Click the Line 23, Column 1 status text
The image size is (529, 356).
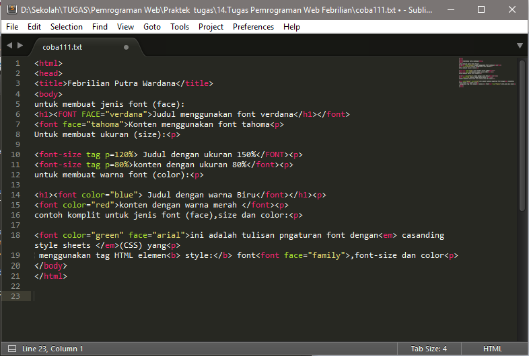click(53, 349)
